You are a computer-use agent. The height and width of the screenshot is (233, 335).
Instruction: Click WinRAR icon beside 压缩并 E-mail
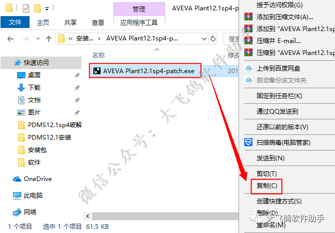[x=248, y=40]
